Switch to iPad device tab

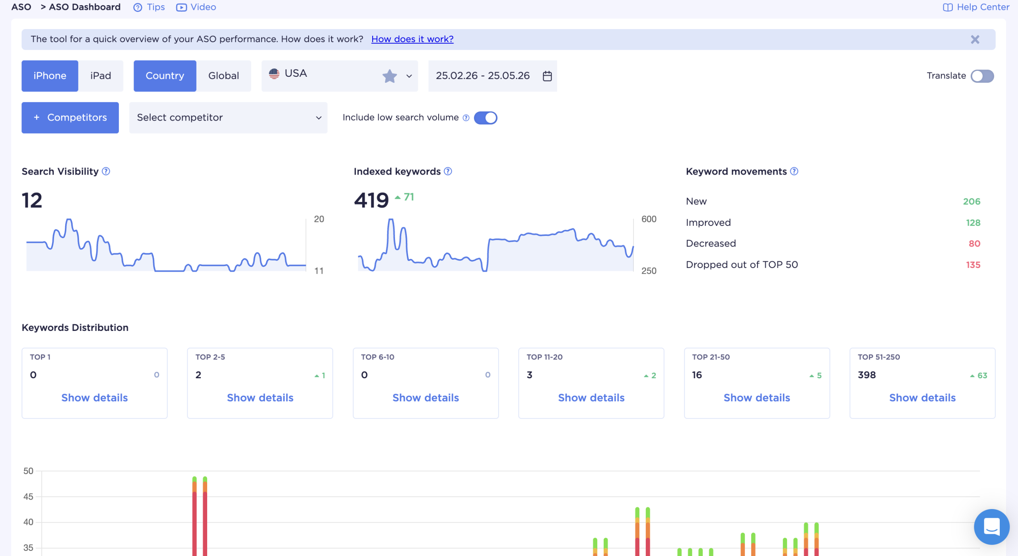101,76
